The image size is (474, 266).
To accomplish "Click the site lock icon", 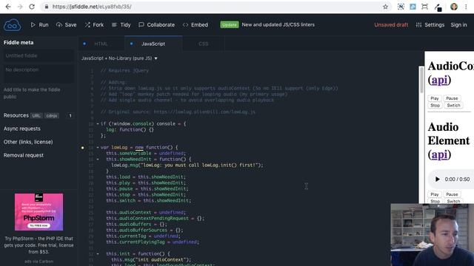I will pos(46,7).
